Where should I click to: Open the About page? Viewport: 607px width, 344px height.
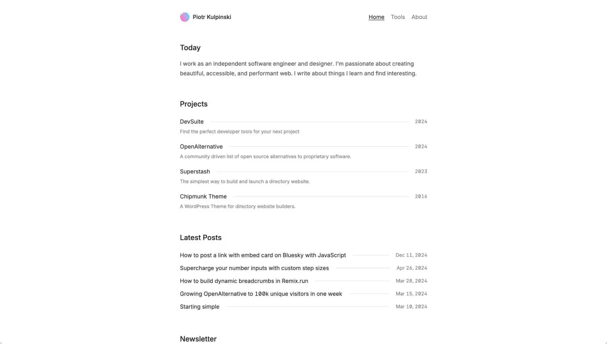(419, 17)
